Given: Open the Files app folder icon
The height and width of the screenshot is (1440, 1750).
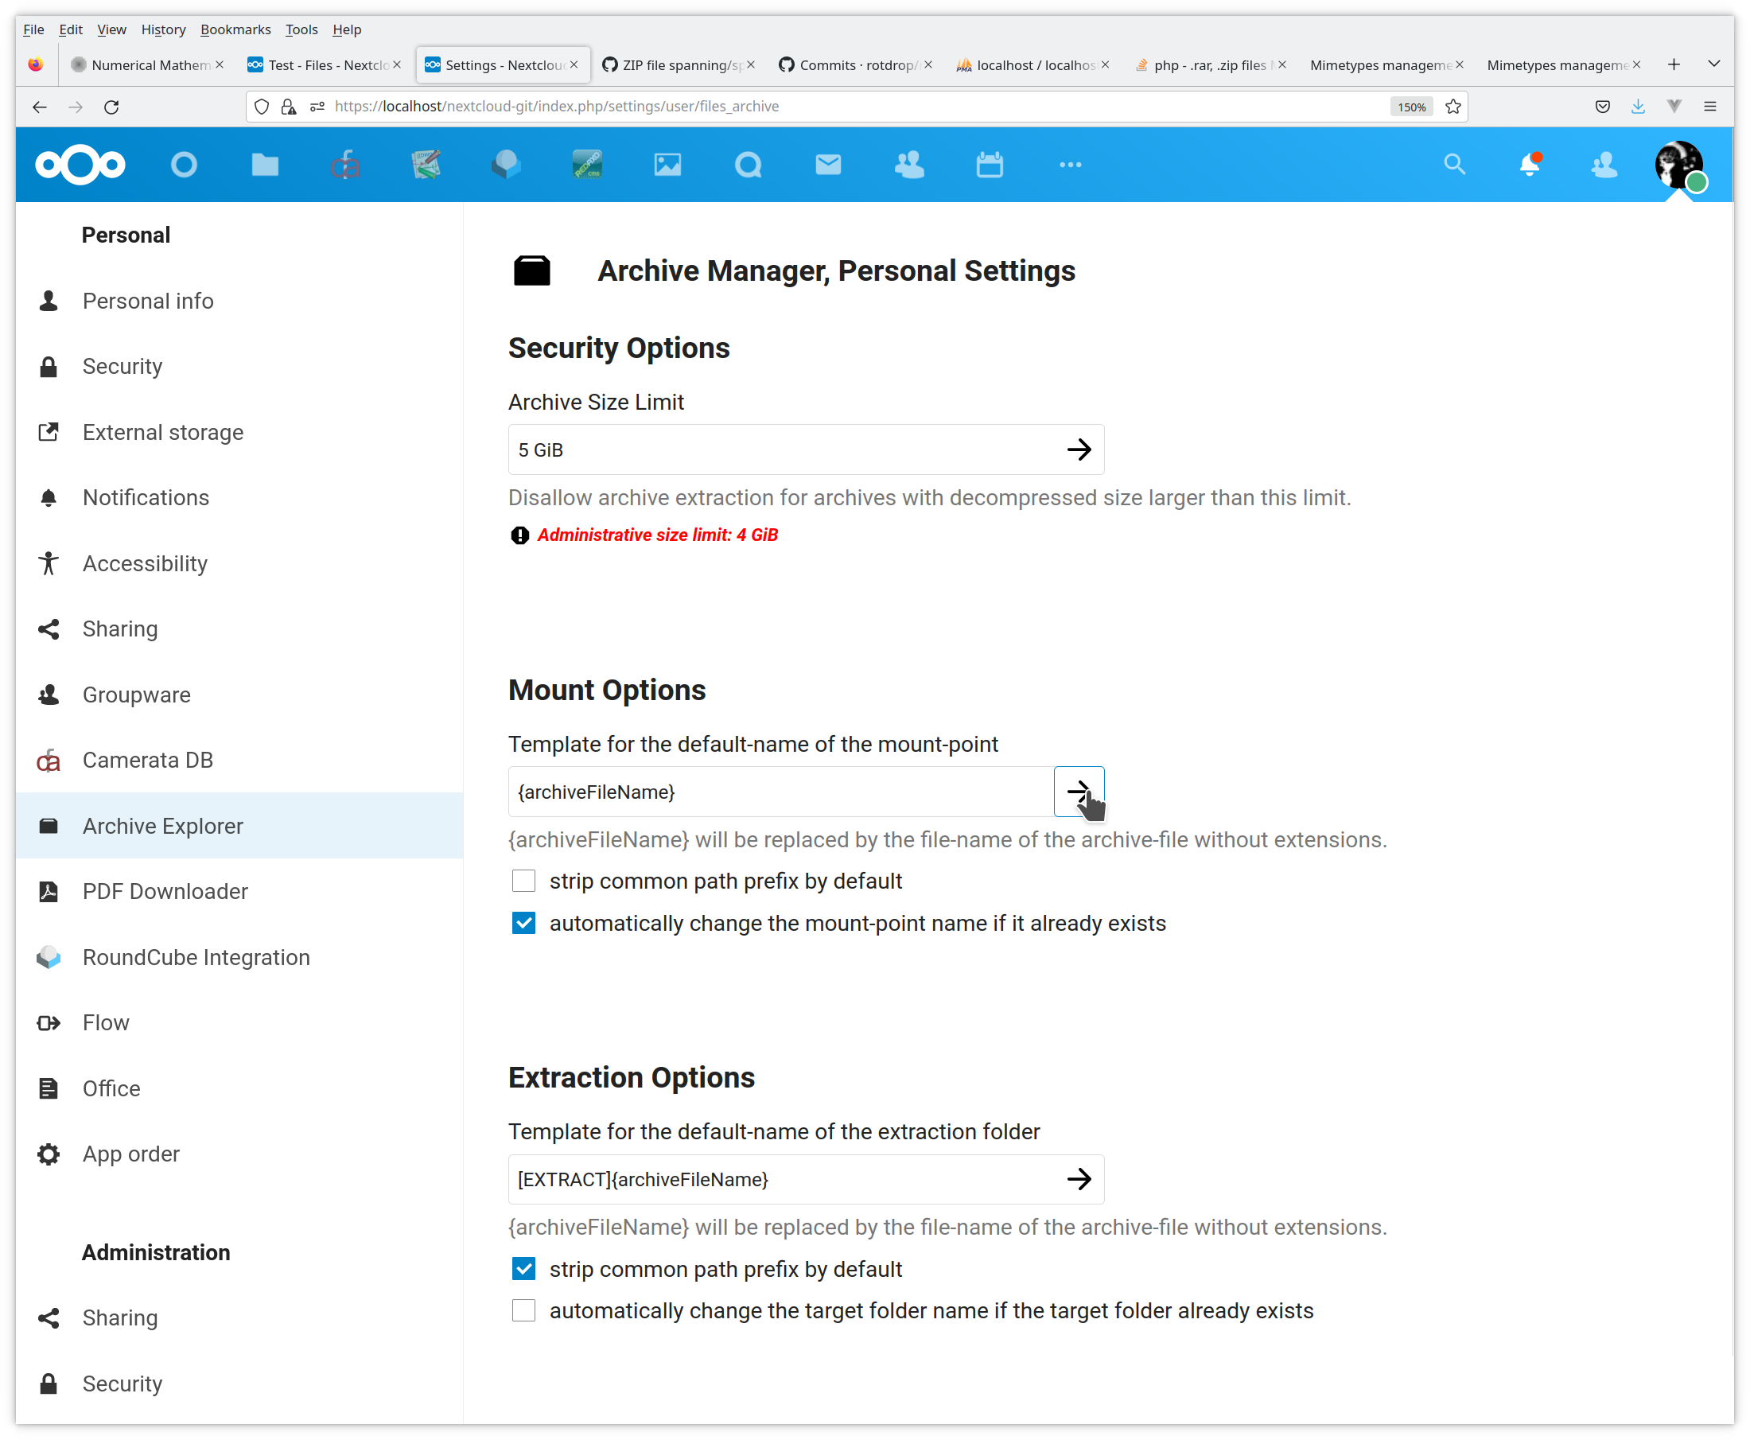Looking at the screenshot, I should tap(265, 165).
